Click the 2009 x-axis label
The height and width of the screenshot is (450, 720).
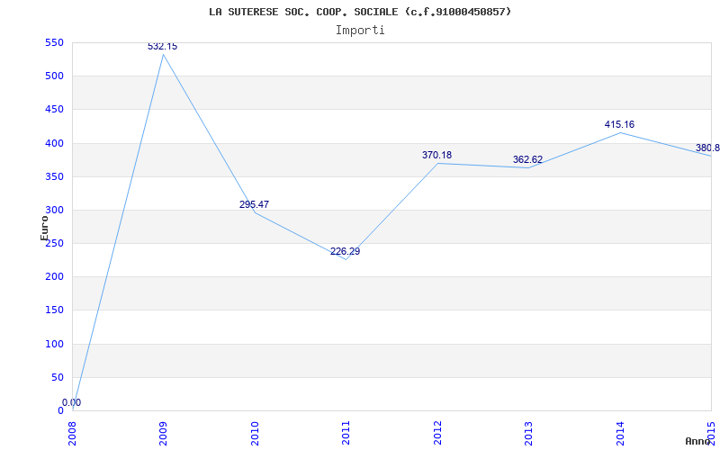163,433
